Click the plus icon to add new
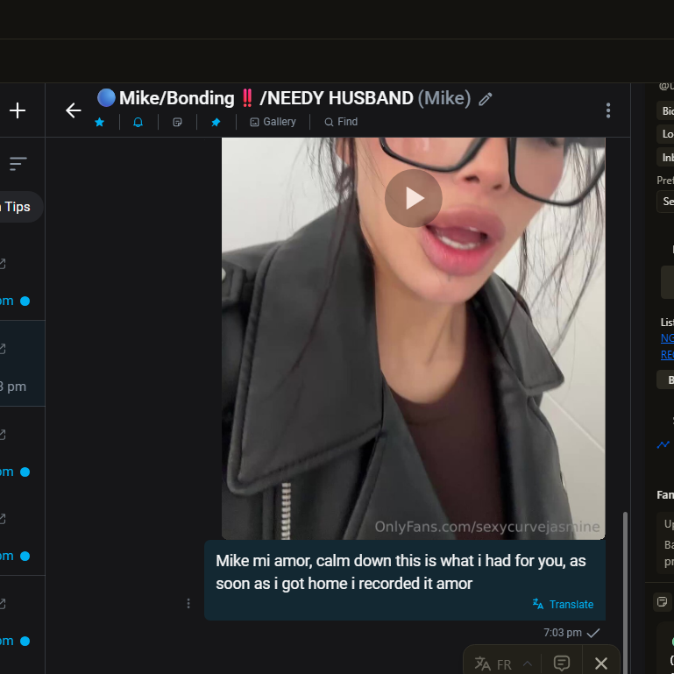The height and width of the screenshot is (674, 674). point(18,110)
